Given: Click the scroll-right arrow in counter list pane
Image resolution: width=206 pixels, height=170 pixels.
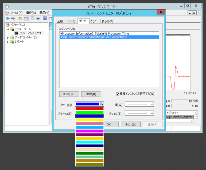Looking at the screenshot, I should (x=192, y=121).
